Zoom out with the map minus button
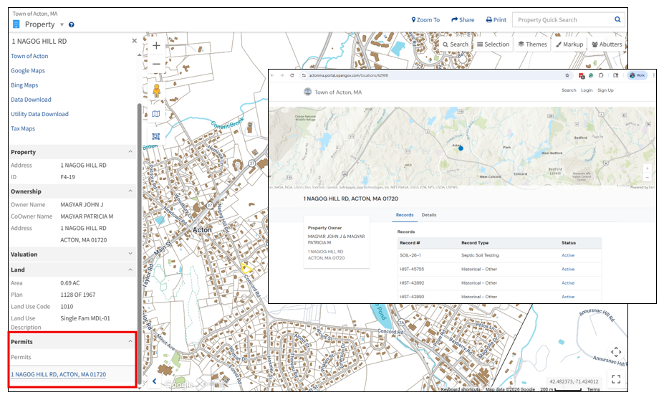 tap(156, 64)
